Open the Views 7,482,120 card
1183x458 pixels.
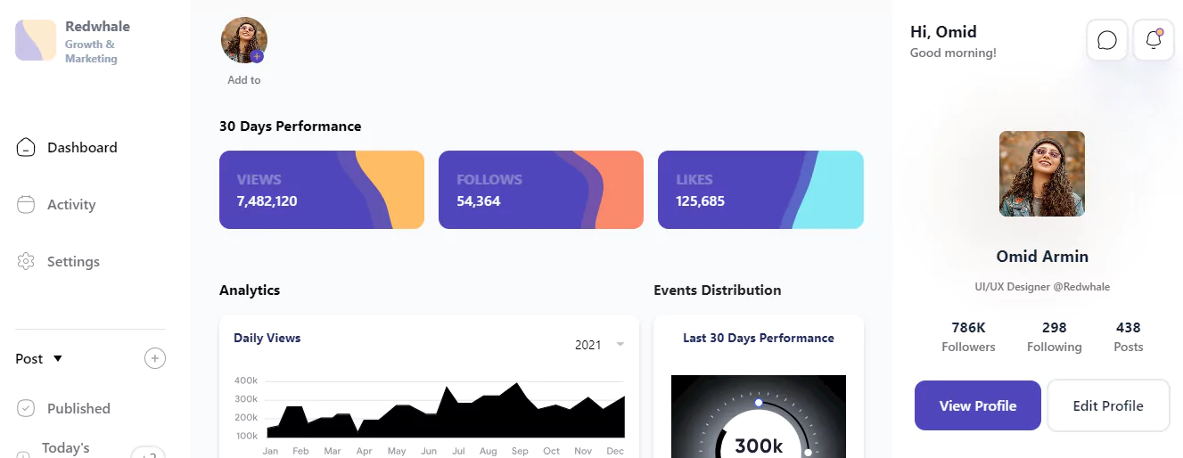coord(322,190)
